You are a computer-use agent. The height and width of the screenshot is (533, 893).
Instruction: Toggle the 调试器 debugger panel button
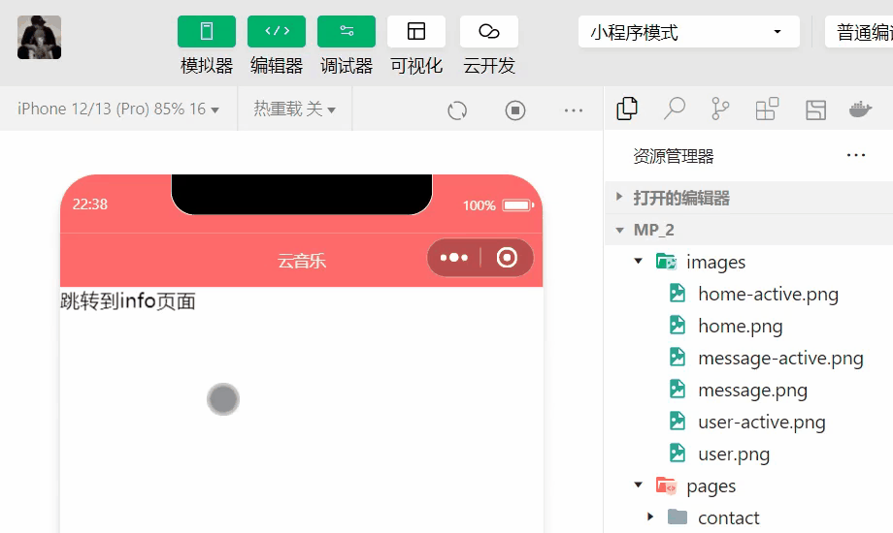click(347, 31)
